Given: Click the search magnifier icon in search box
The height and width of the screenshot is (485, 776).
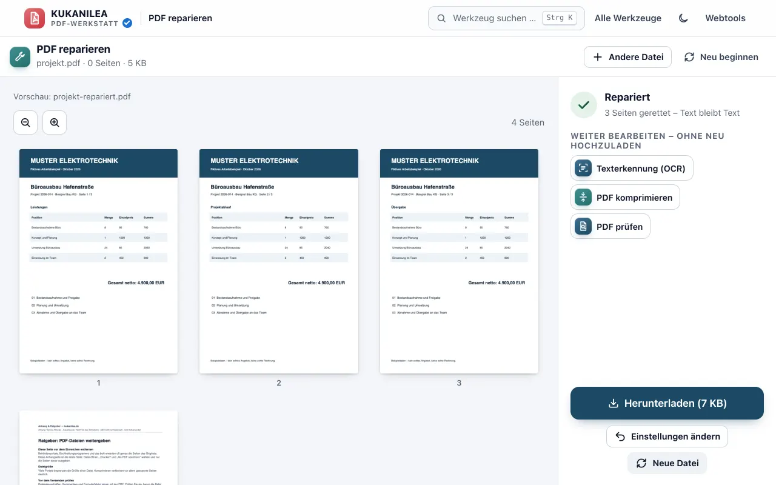Looking at the screenshot, I should pyautogui.click(x=441, y=18).
